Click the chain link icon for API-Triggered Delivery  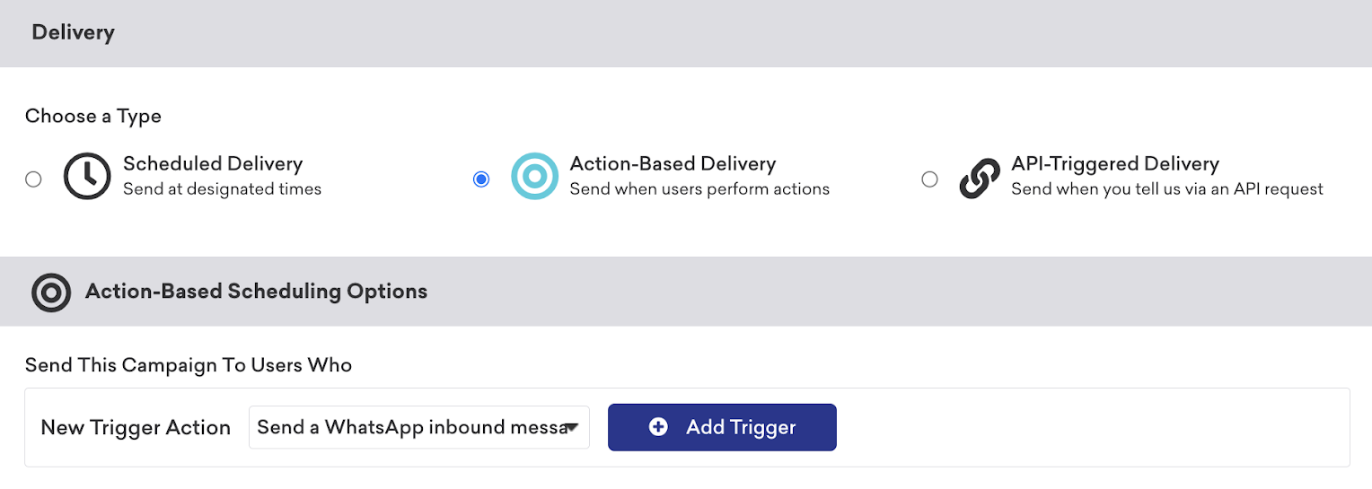pyautogui.click(x=980, y=178)
